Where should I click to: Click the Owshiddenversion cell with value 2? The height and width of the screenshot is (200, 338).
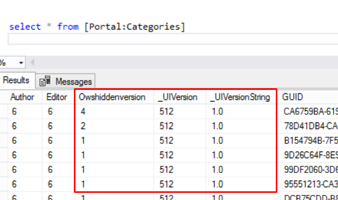115,126
